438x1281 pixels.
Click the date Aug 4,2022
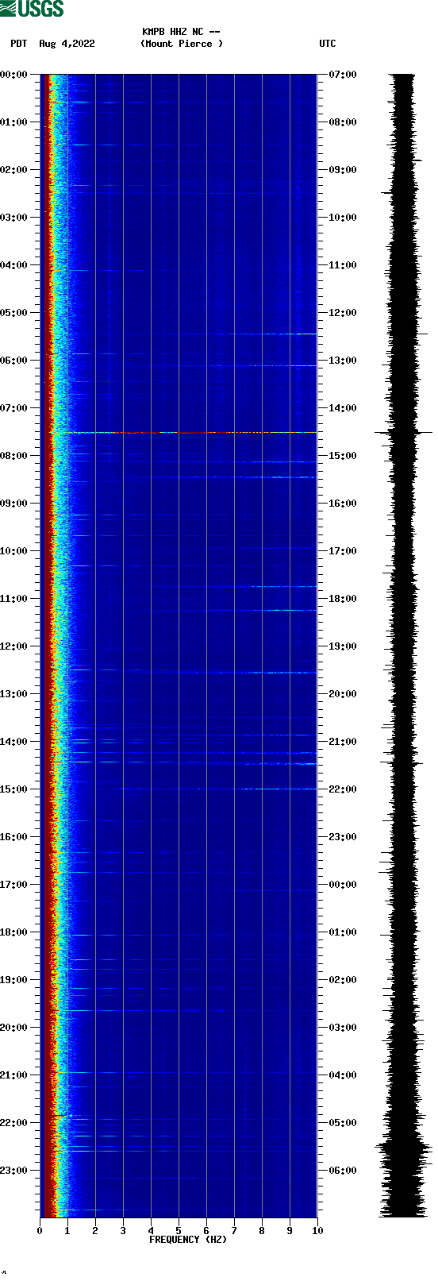(67, 44)
